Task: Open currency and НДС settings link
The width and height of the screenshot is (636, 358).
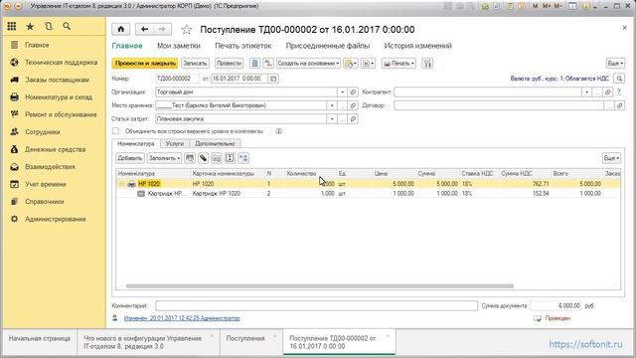Action: click(x=559, y=79)
